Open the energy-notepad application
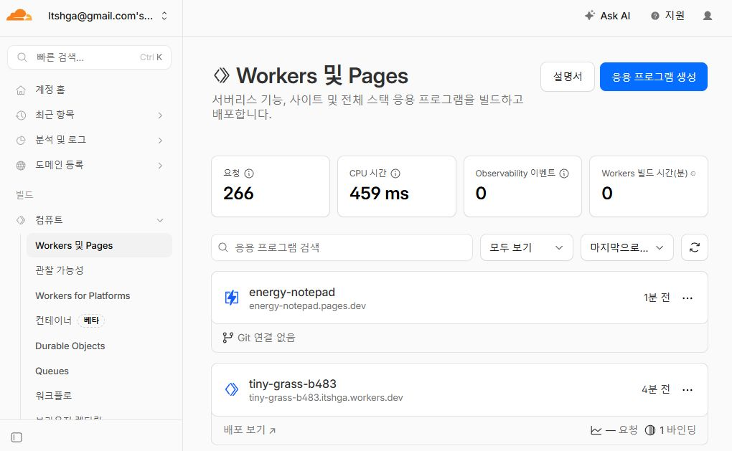 (x=292, y=293)
